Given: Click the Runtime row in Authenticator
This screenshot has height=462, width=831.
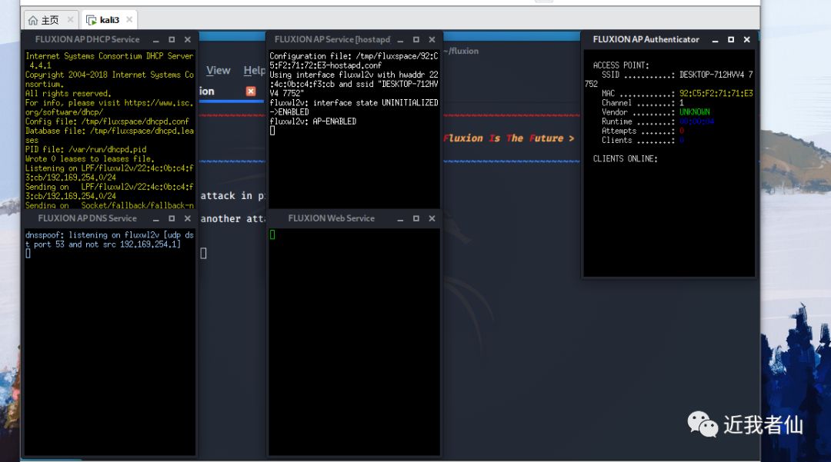Looking at the screenshot, I should (658, 121).
